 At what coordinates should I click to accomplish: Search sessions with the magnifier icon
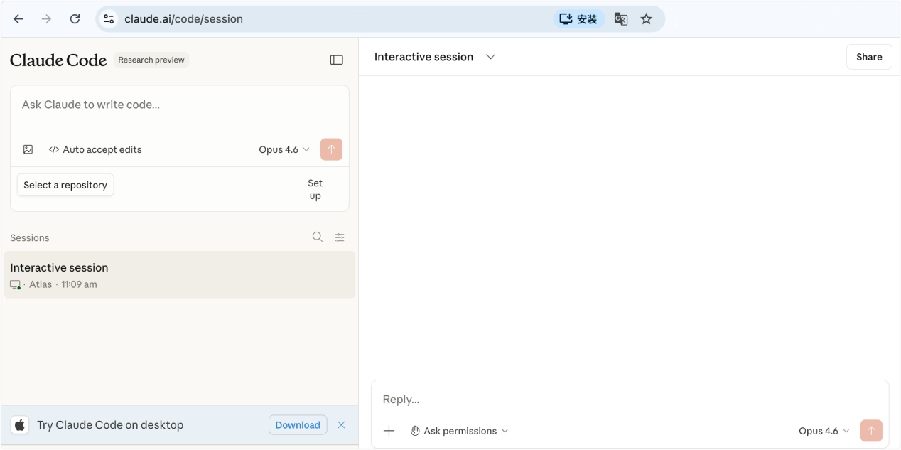318,237
